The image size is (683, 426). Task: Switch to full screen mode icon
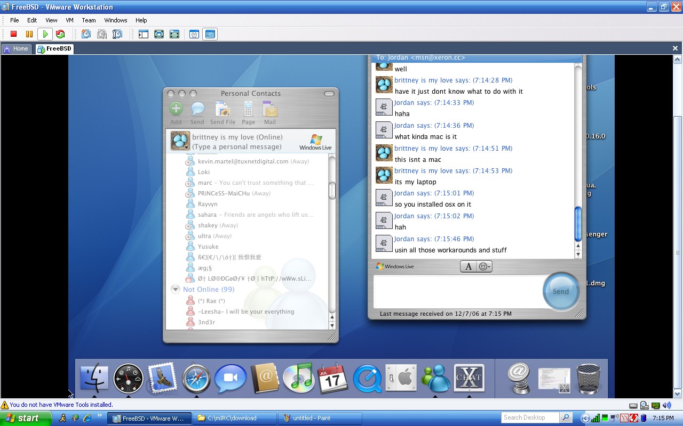point(174,34)
